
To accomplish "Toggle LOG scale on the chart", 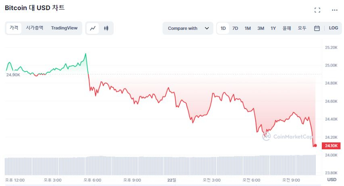I will 334,28.
